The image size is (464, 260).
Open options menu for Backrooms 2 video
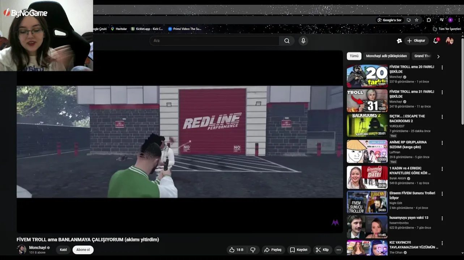tap(442, 117)
